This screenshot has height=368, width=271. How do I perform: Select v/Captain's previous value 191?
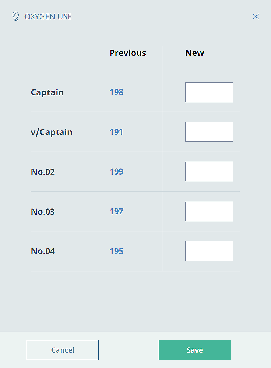point(116,132)
